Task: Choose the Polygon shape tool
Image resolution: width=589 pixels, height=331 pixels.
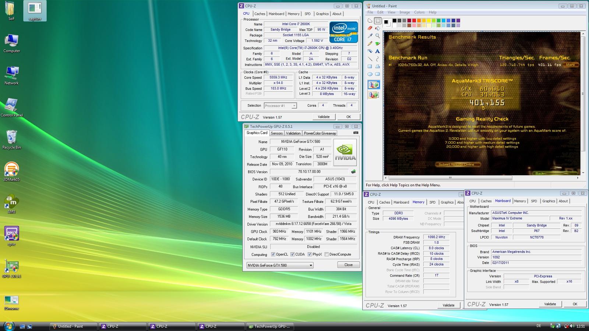Action: tap(378, 67)
